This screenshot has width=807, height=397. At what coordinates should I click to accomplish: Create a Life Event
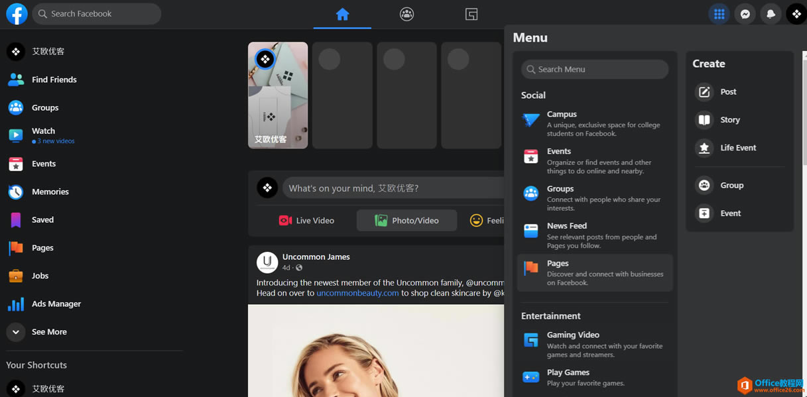(739, 148)
